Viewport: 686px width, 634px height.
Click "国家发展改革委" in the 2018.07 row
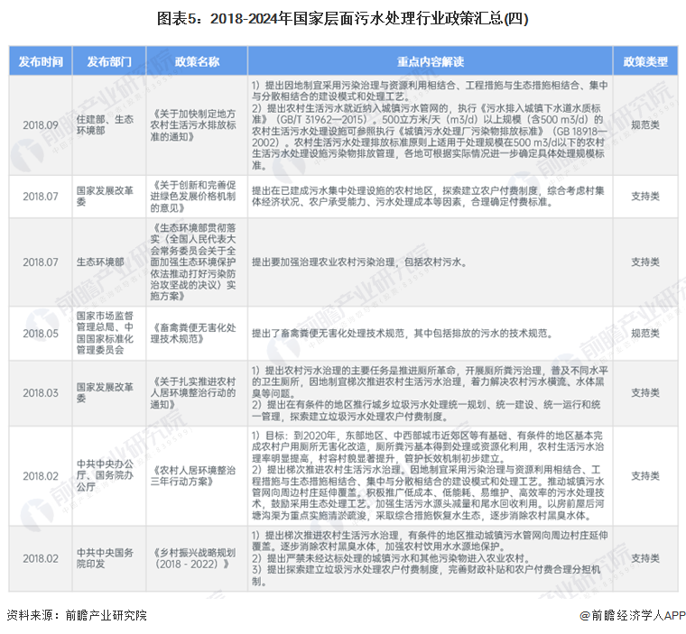click(105, 197)
